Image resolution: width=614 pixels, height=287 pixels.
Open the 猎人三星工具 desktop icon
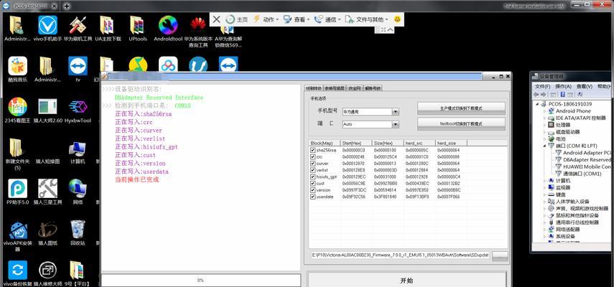click(48, 192)
